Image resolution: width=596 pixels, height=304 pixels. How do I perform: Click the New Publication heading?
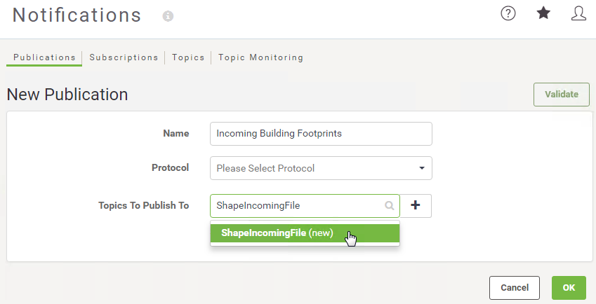coord(67,95)
